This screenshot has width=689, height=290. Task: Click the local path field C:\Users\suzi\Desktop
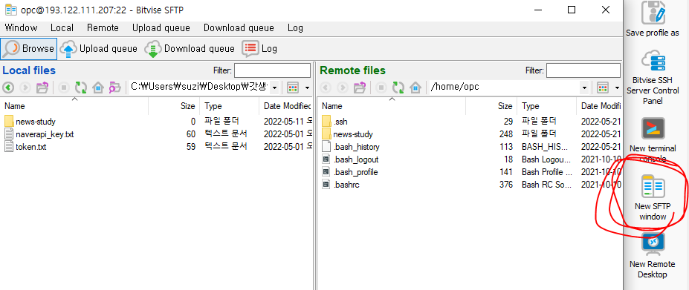pos(199,88)
